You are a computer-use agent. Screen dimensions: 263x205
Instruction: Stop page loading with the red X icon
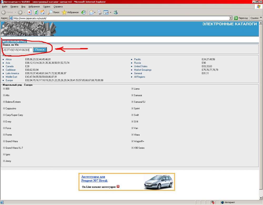pos(29,12)
